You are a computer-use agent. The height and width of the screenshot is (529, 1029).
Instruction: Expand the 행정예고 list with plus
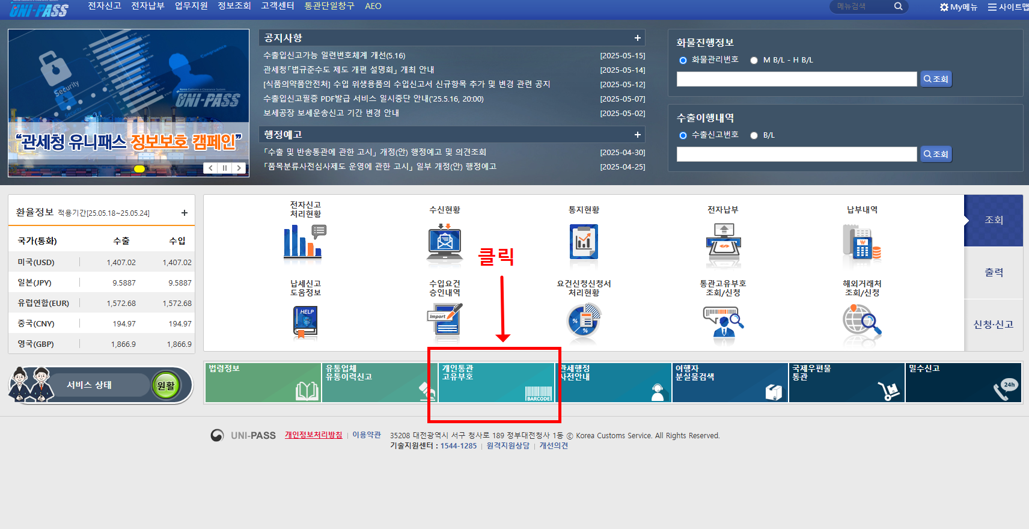637,135
